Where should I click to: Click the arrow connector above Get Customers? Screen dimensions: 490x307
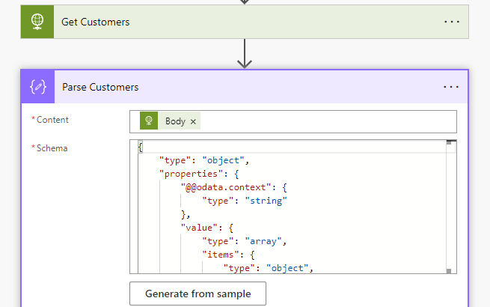(x=245, y=2)
